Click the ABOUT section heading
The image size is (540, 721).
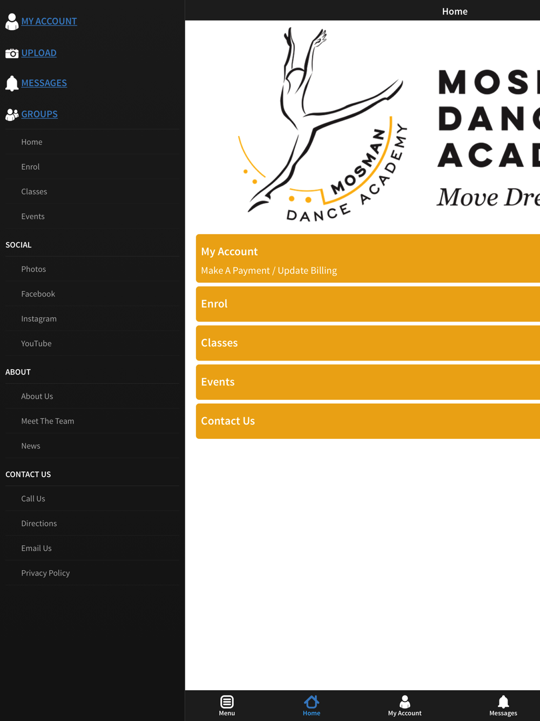point(18,372)
